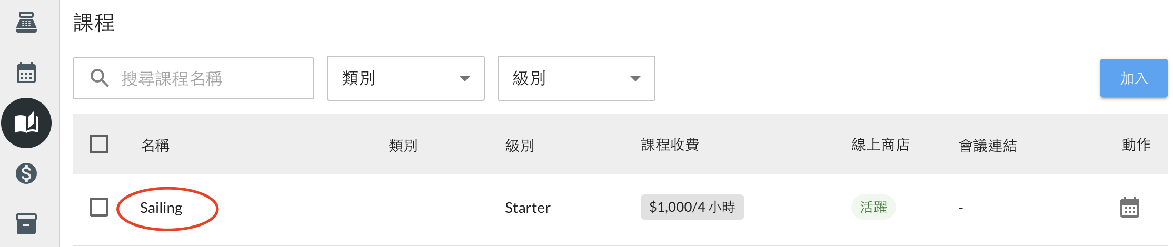Check the Sailing course row checkbox
The width and height of the screenshot is (1173, 247).
pos(99,207)
